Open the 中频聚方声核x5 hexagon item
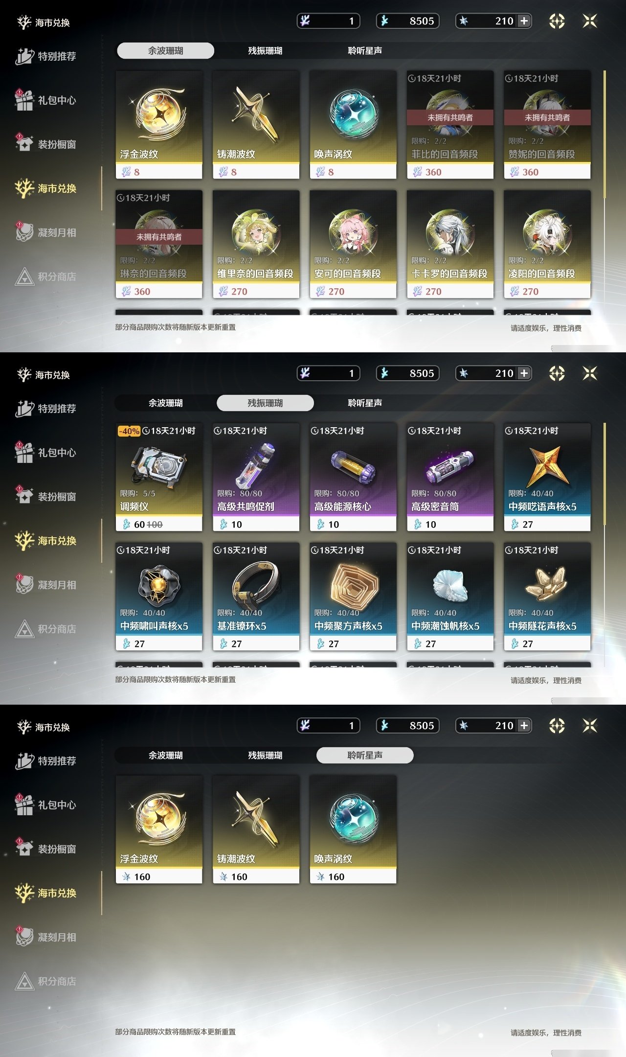Screen dimensions: 626x1057 tap(353, 597)
